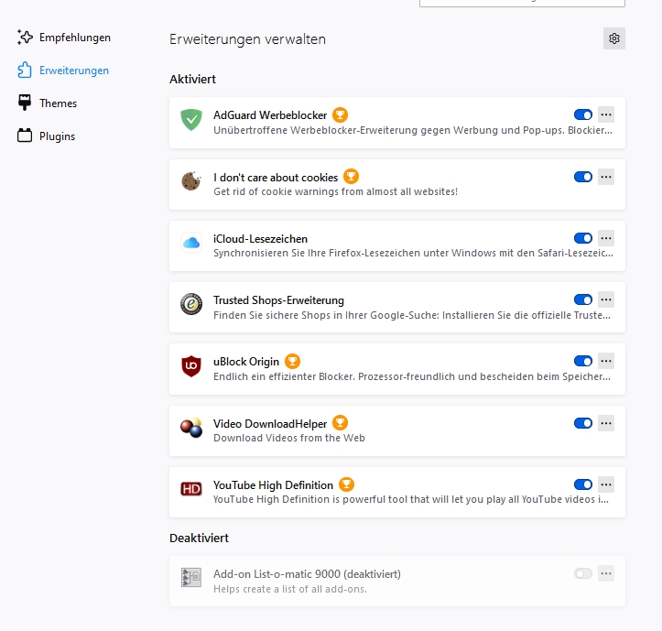Open the gear tools menu for extensions
Viewport: 662px width, 631px height.
click(614, 38)
